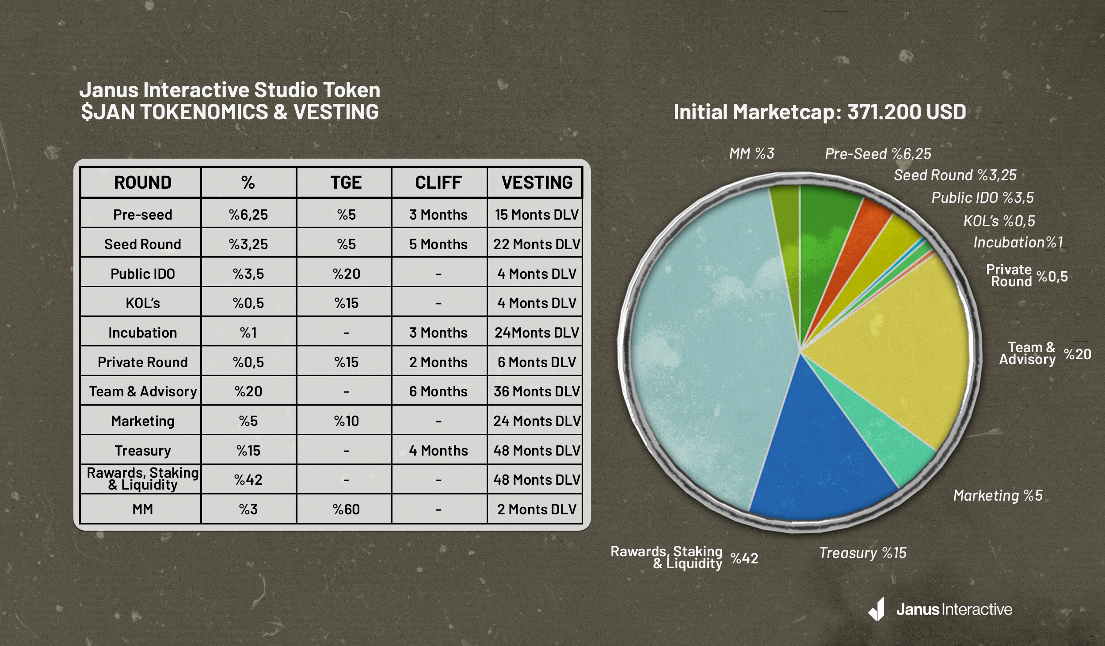Screen dimensions: 1105x646
Task: Click the '6 Monts DLV' vesting cell
Action: coord(535,361)
